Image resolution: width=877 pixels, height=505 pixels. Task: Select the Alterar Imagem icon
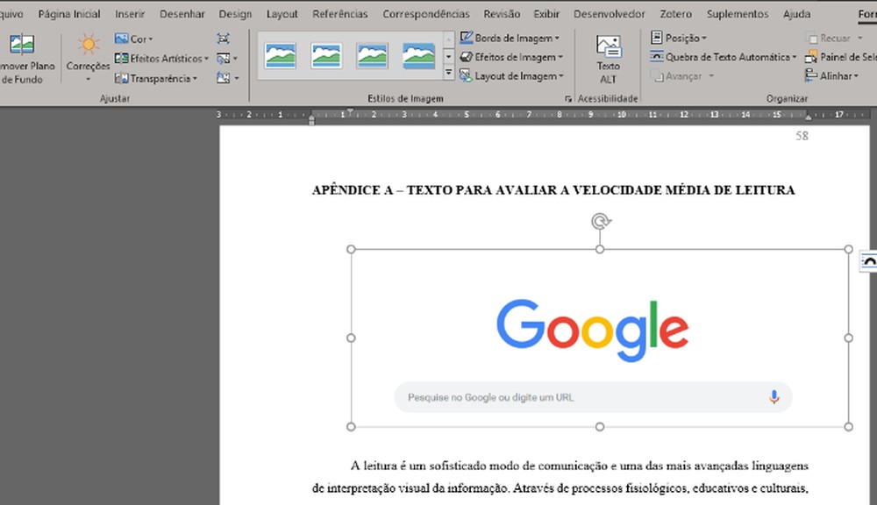(224, 58)
